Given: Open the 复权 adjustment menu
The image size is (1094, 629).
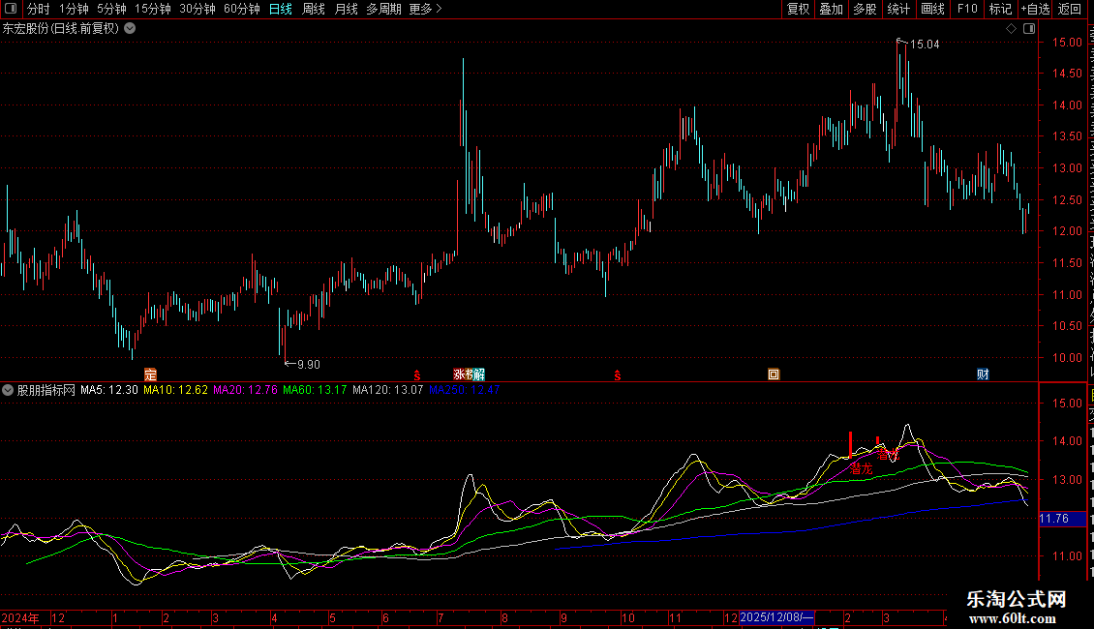Looking at the screenshot, I should 798,9.
